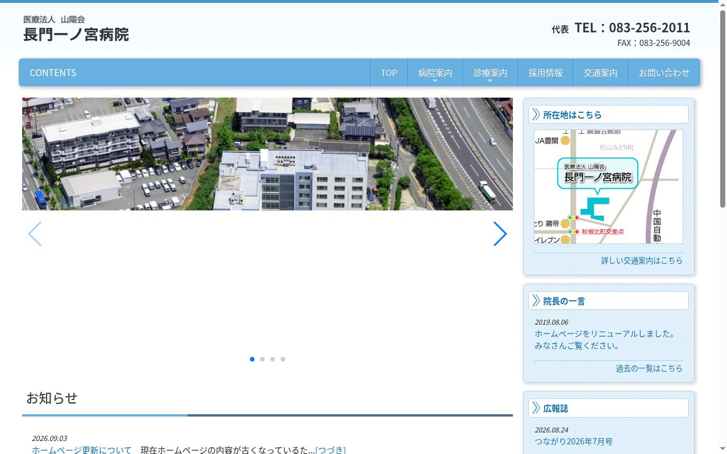Open the 交通案内 menu item
Image resolution: width=727 pixels, height=454 pixels.
coord(600,73)
